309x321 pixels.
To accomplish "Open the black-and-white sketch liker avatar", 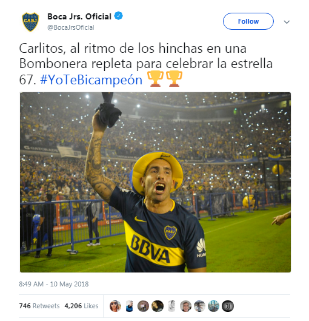I will 171,306.
